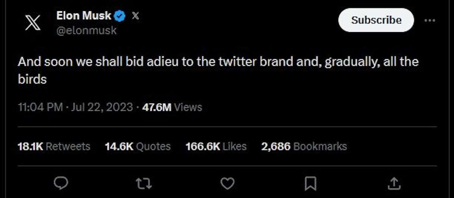Image resolution: width=454 pixels, height=198 pixels.
Task: Click the @elonmusk handle
Action: pyautogui.click(x=86, y=31)
